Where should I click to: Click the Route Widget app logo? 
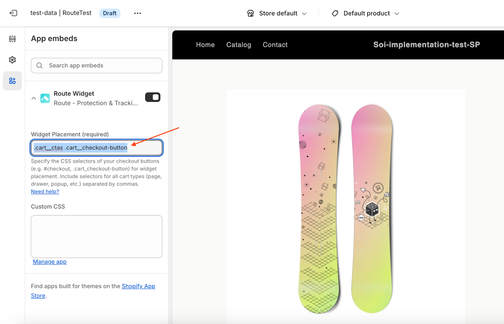click(x=45, y=98)
